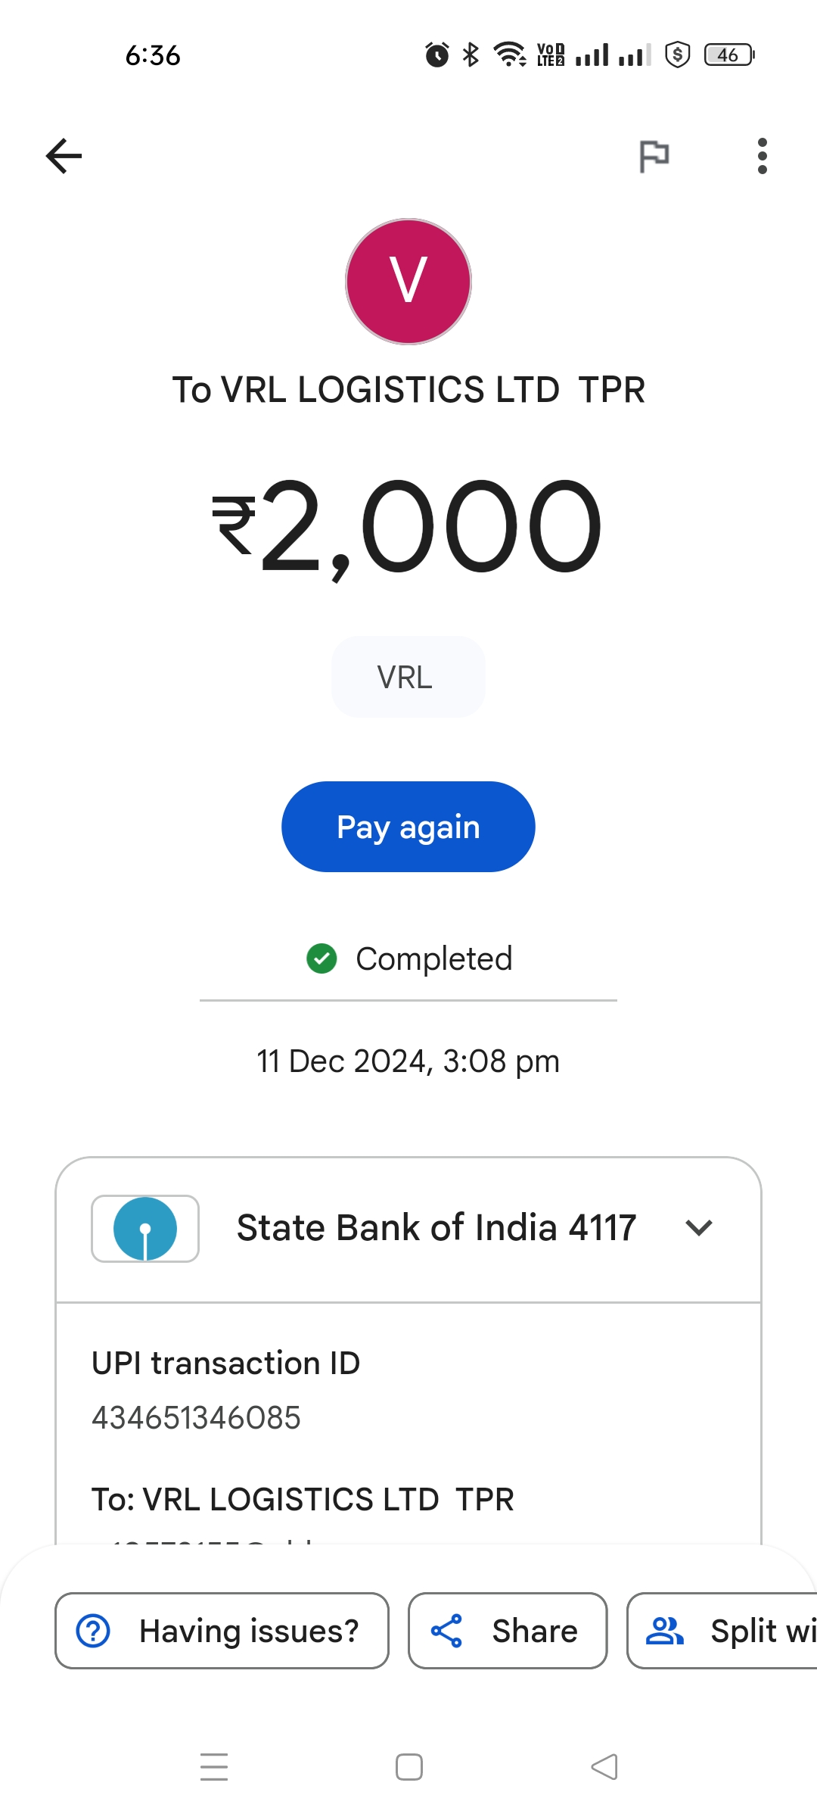Image resolution: width=817 pixels, height=1817 pixels.
Task: Tap the Android home square icon
Action: coord(409,1766)
